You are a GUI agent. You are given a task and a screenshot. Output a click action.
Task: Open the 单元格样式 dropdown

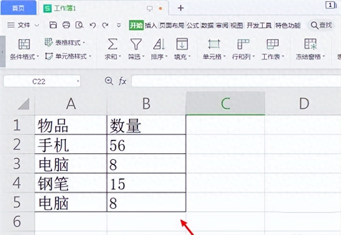(73, 57)
